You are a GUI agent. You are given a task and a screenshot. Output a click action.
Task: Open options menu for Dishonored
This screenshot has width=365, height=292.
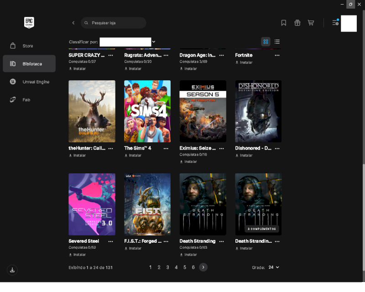click(x=277, y=149)
